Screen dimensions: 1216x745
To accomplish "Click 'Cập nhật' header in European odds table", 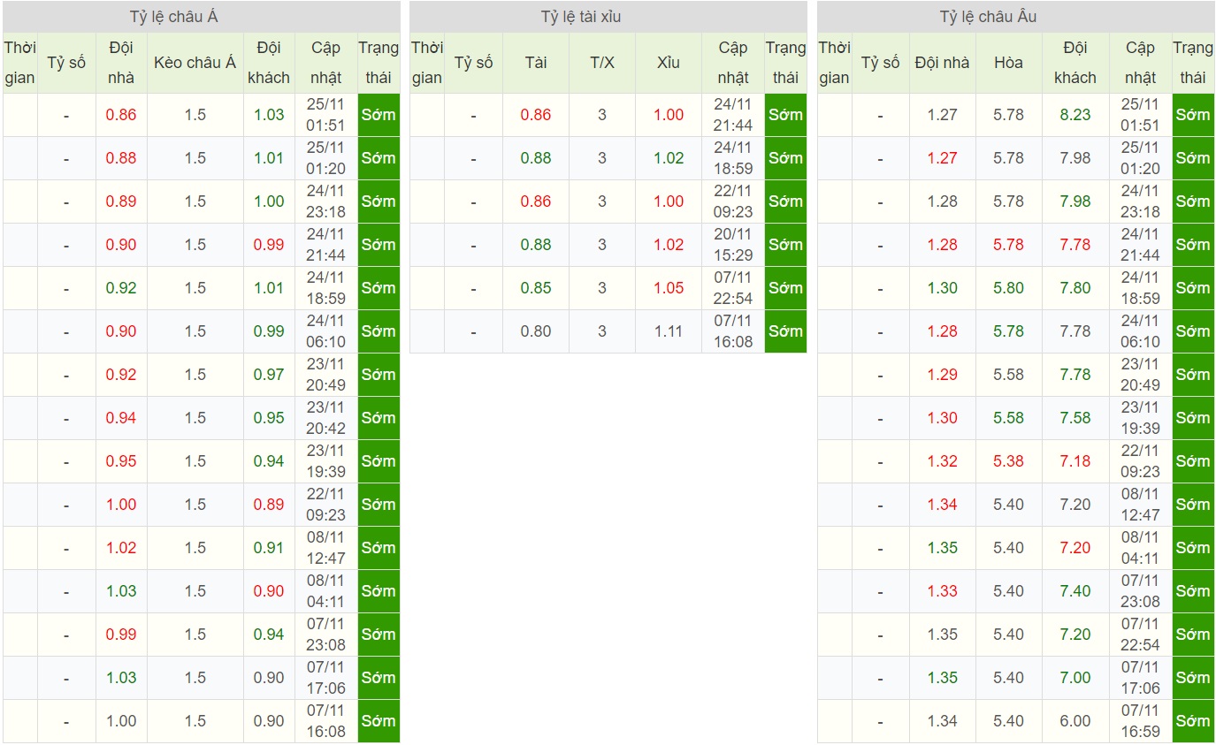I will pyautogui.click(x=1140, y=63).
